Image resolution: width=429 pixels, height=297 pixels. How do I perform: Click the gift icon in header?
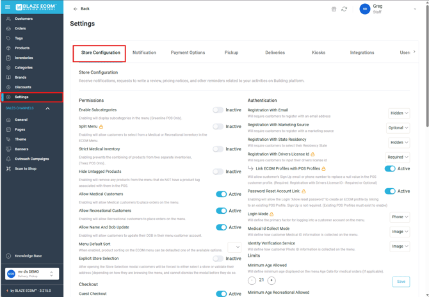pos(334,9)
